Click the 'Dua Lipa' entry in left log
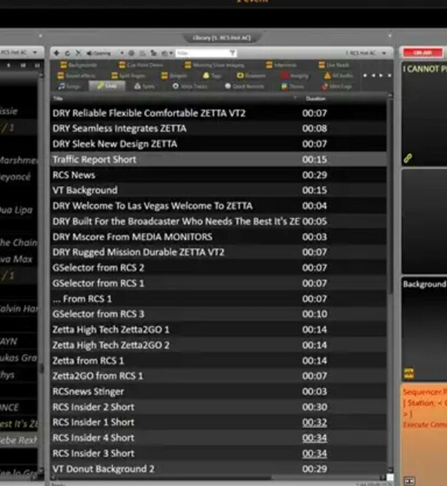The image size is (447, 486). pyautogui.click(x=16, y=210)
